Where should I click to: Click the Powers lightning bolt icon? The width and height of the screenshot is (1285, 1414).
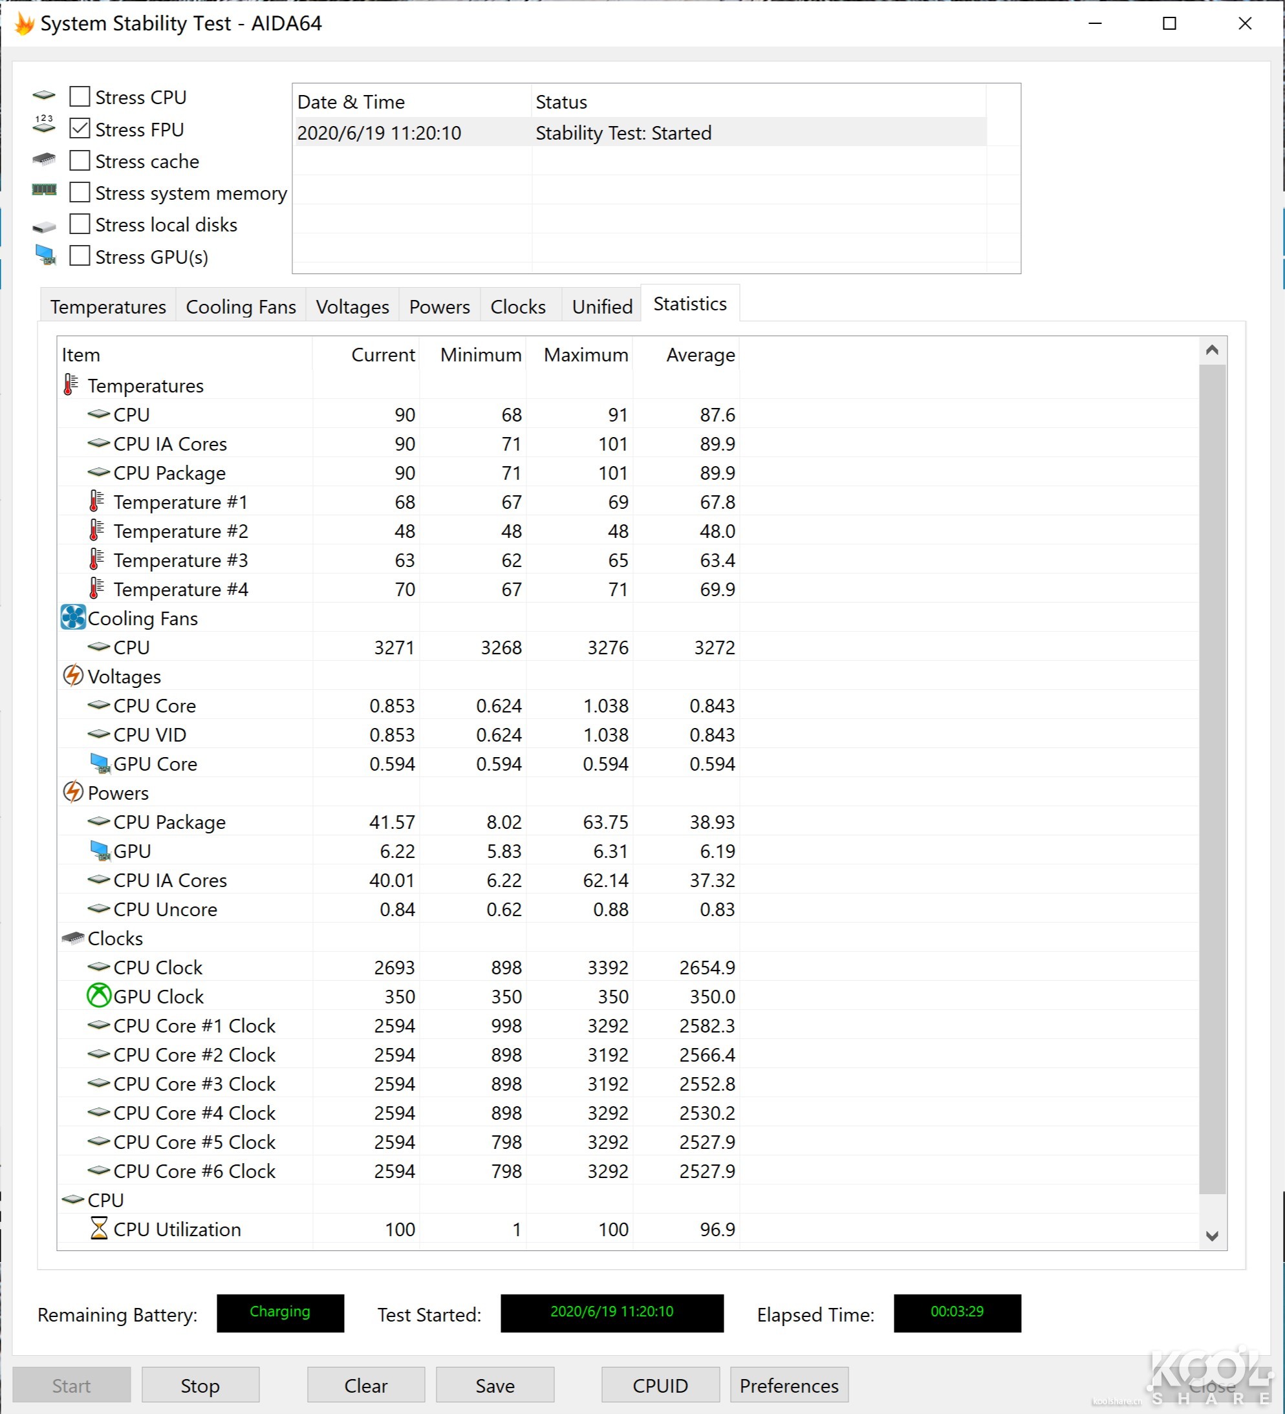click(74, 792)
